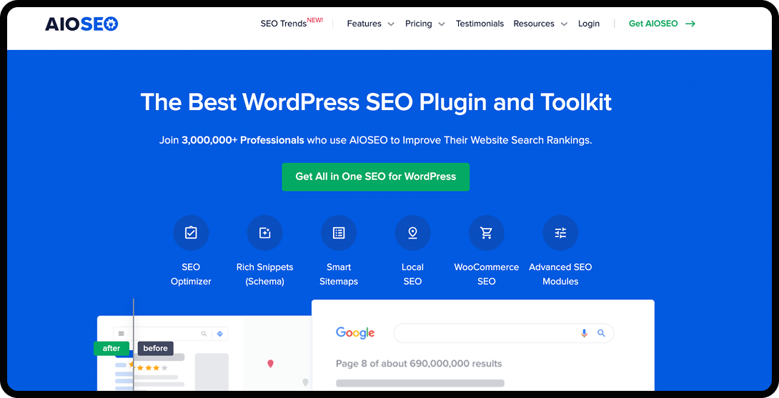779x398 pixels.
Task: Click the red map pin marker
Action: [270, 364]
